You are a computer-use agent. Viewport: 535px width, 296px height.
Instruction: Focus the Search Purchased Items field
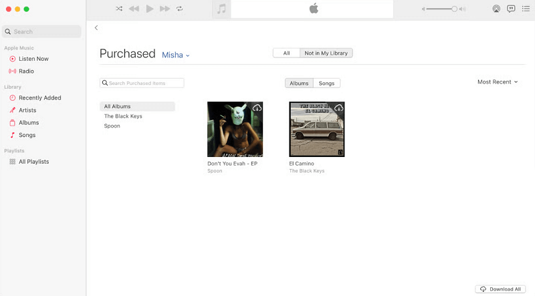[142, 83]
